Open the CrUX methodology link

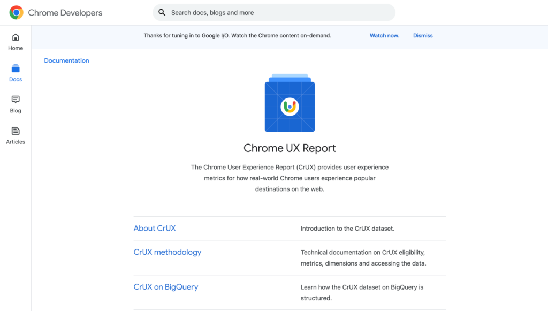[x=167, y=252]
